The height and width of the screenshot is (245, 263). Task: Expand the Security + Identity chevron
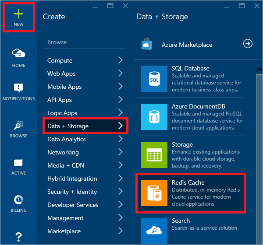pyautogui.click(x=121, y=192)
